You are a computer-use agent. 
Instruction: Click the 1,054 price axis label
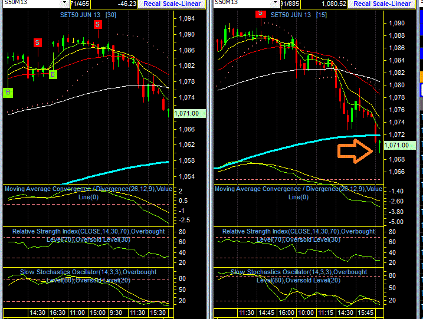pyautogui.click(x=186, y=176)
